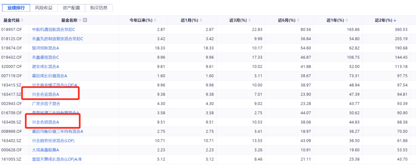Viewport: 416px width, 168px height.
Task: Sort by 今年以来(%) using its sort icon
Action: coord(155,20)
